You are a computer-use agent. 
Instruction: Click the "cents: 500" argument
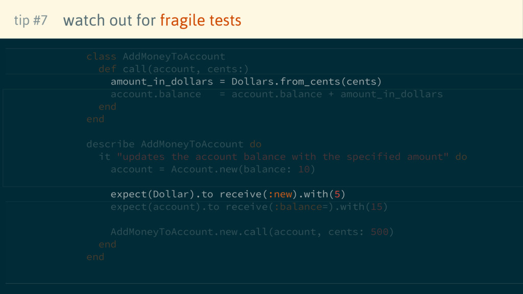(359, 232)
